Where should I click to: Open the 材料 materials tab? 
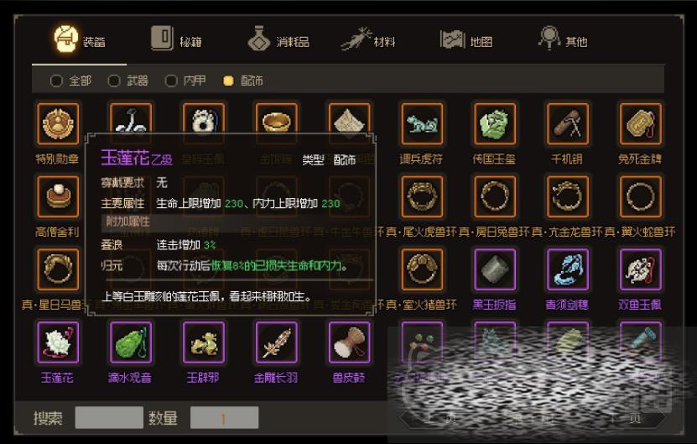(x=368, y=39)
